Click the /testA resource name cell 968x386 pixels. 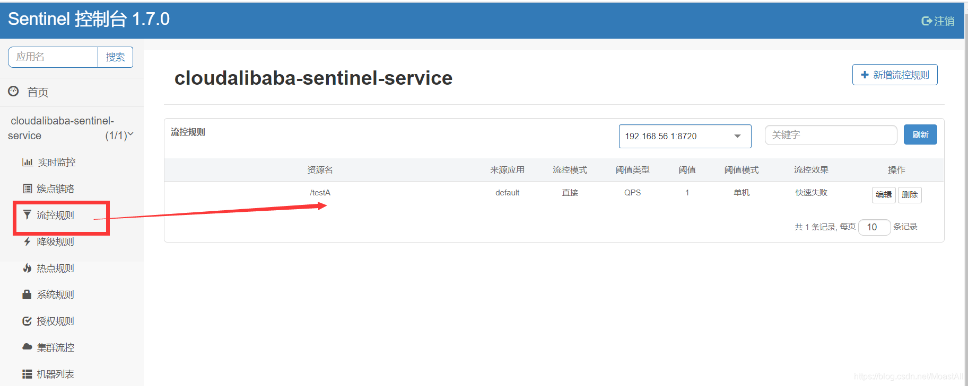point(320,193)
